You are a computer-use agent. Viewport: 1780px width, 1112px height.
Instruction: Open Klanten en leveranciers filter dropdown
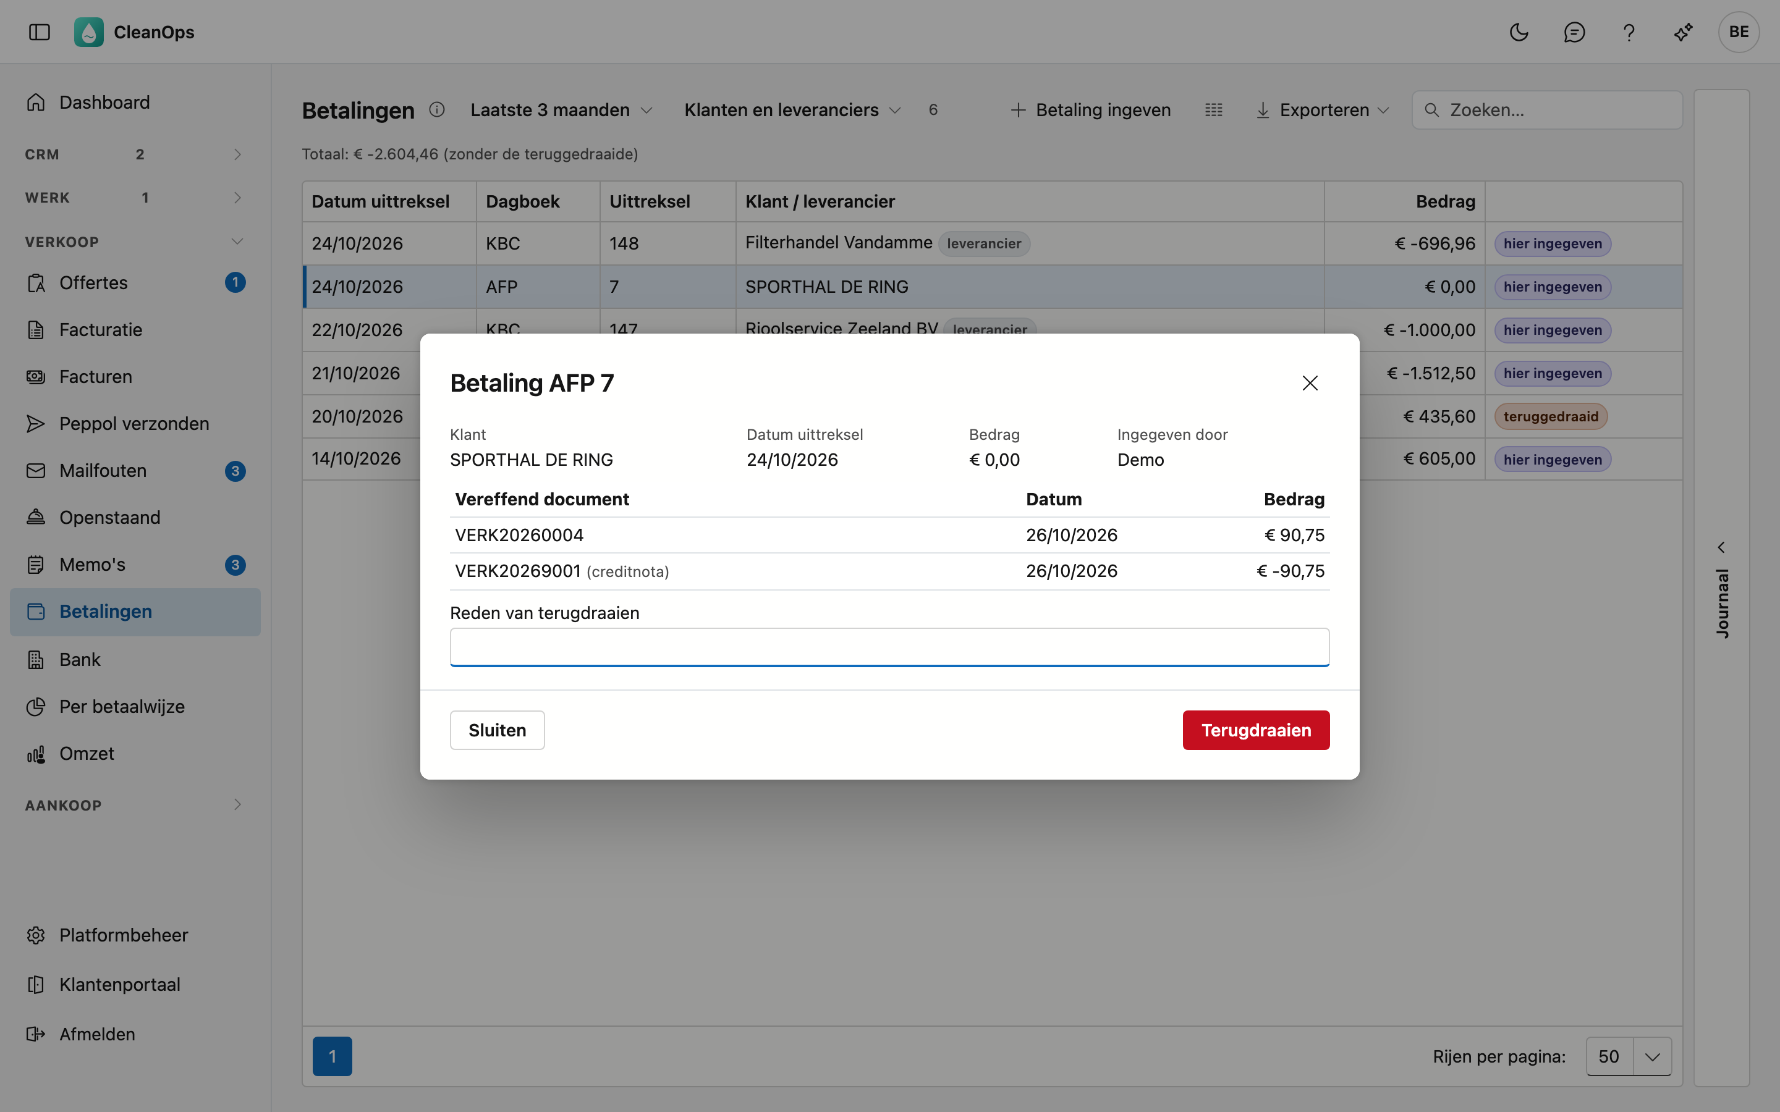(792, 109)
